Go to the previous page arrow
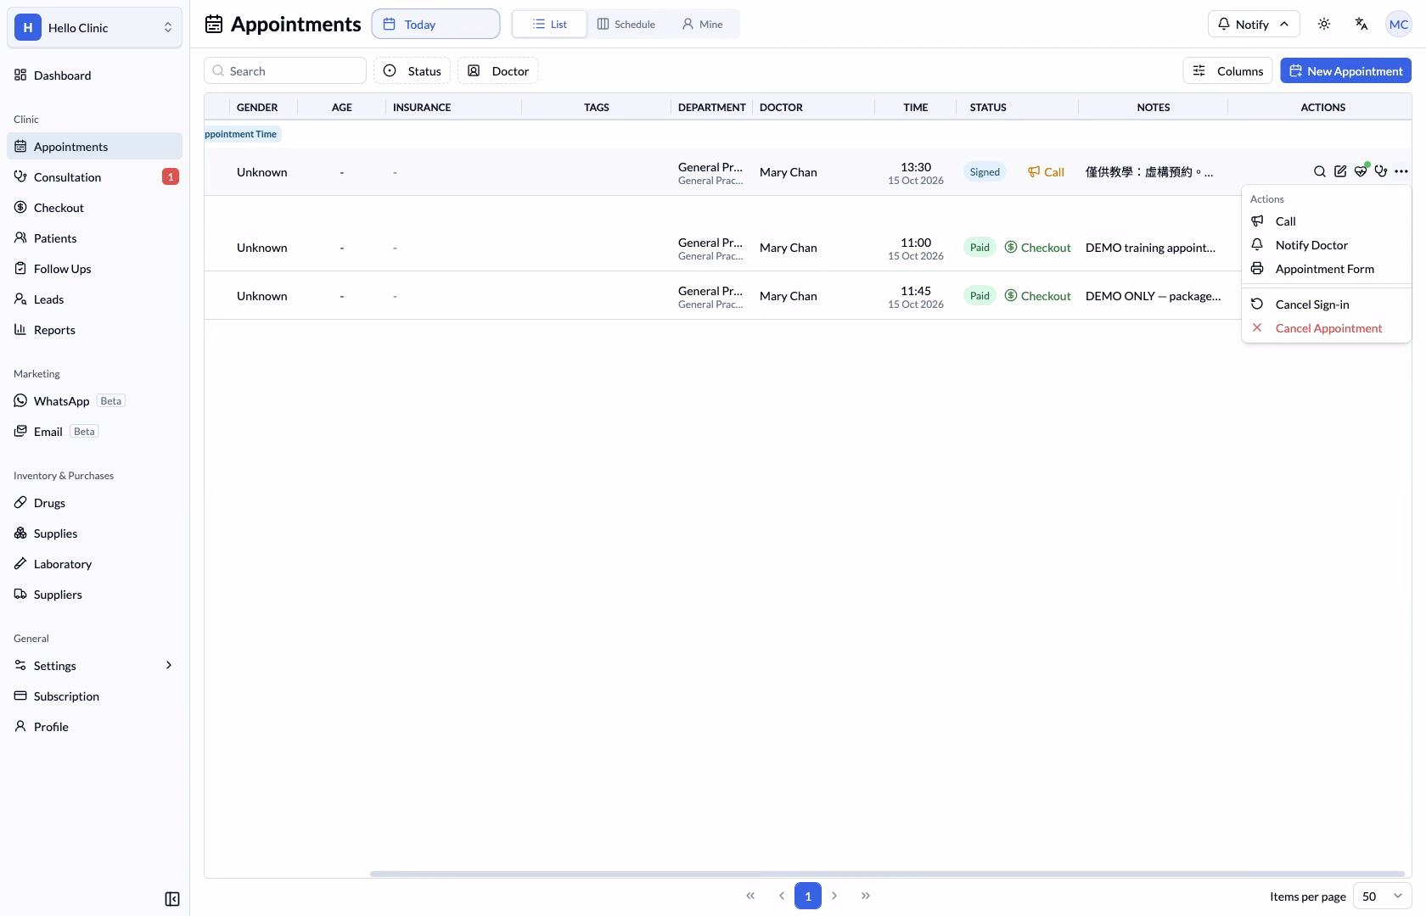This screenshot has width=1426, height=916. coord(781,896)
